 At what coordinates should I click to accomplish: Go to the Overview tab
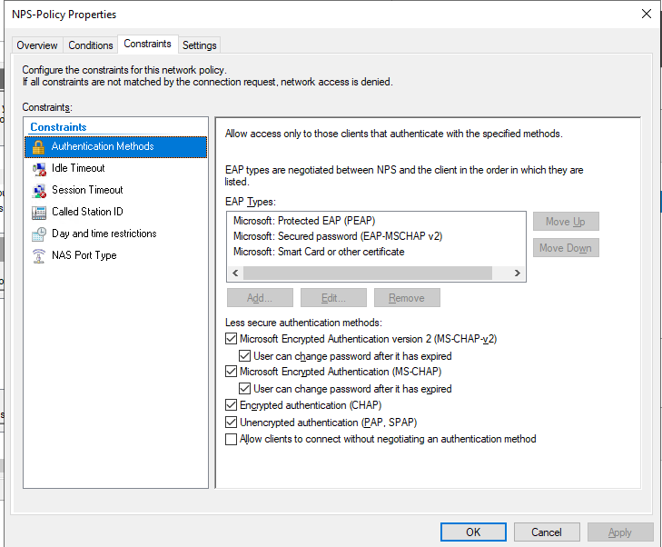[37, 45]
